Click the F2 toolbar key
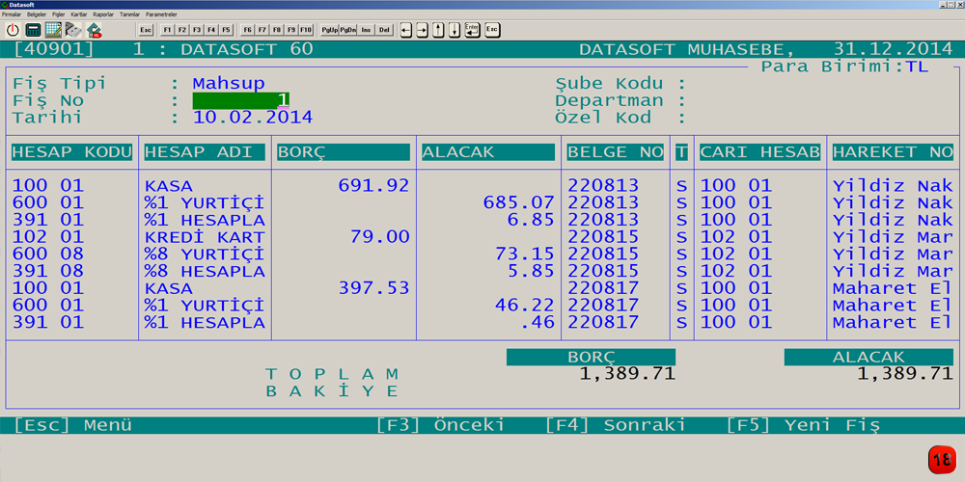Screen dimensions: 965x482 tap(181, 30)
